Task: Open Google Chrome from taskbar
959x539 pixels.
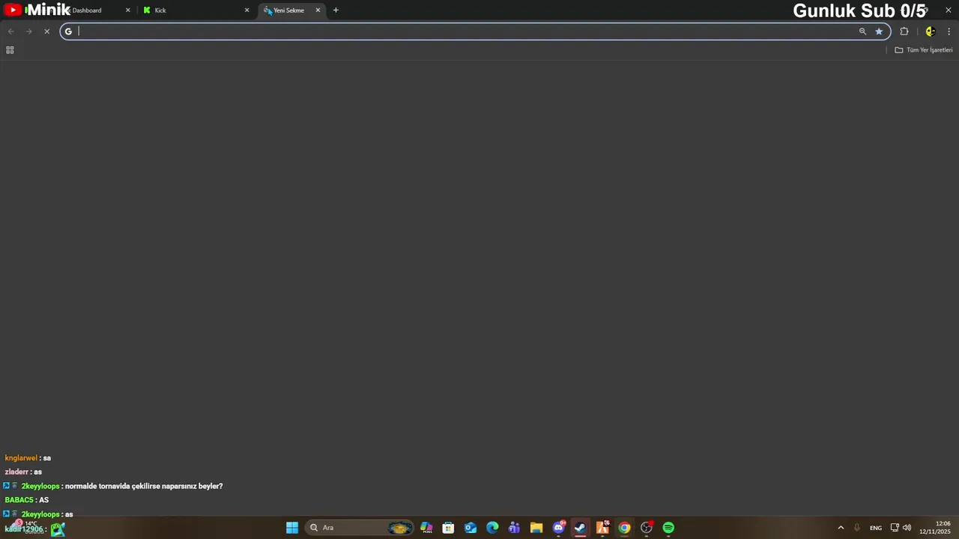Action: click(x=624, y=528)
